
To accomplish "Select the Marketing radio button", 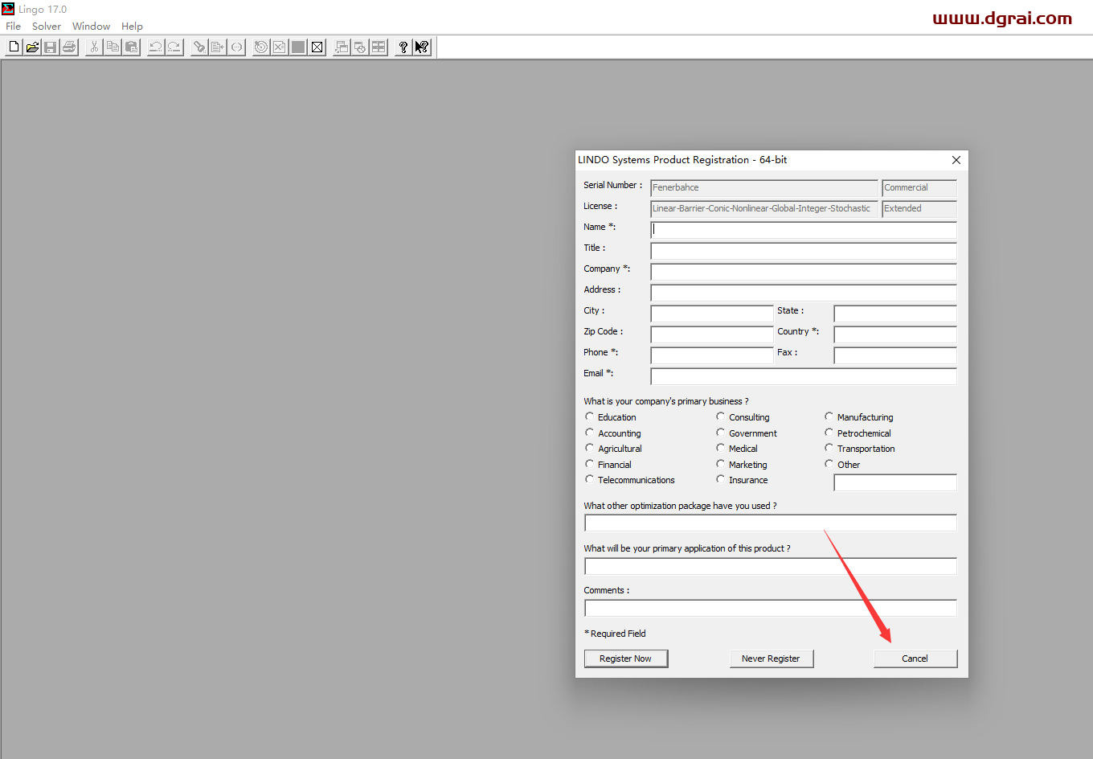I will (721, 464).
